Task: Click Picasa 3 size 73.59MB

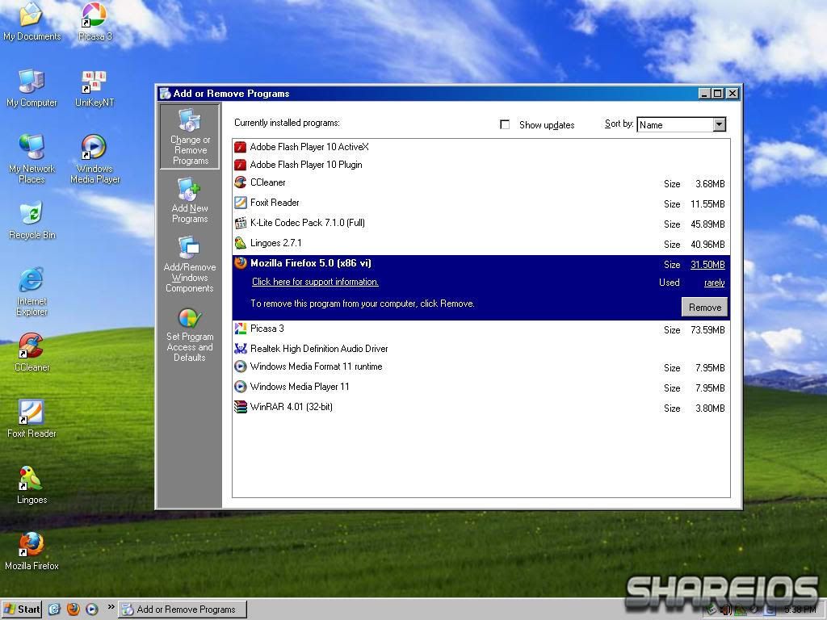Action: point(707,330)
